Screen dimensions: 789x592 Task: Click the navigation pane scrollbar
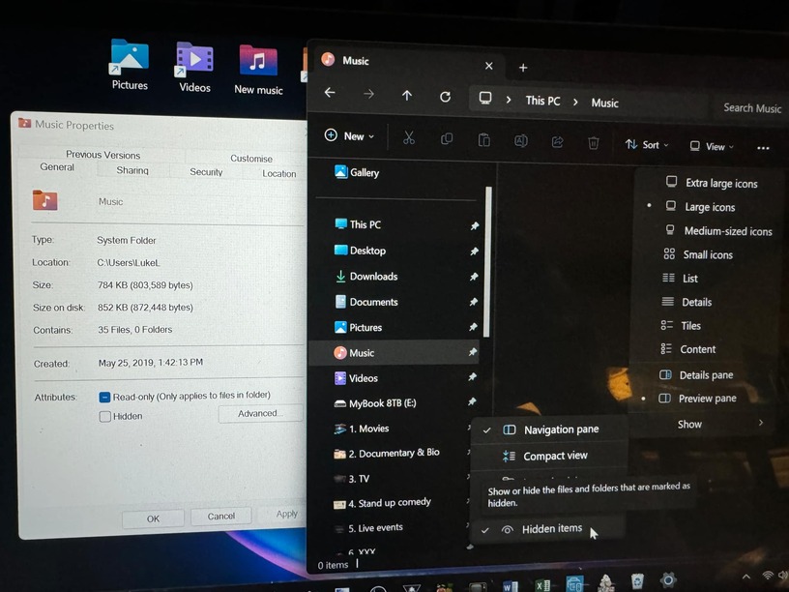[x=487, y=261]
